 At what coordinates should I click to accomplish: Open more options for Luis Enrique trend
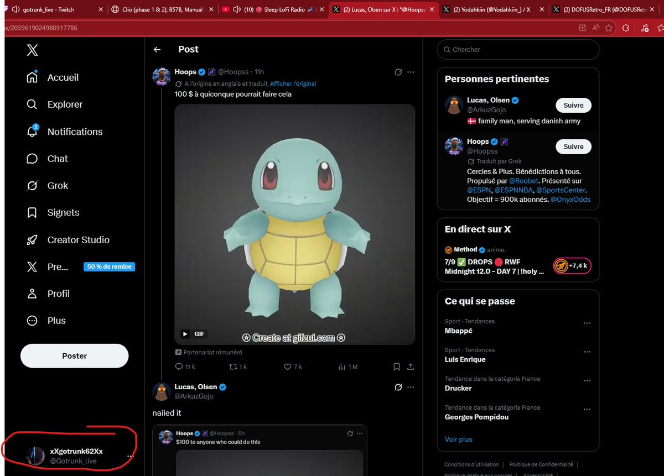587,352
